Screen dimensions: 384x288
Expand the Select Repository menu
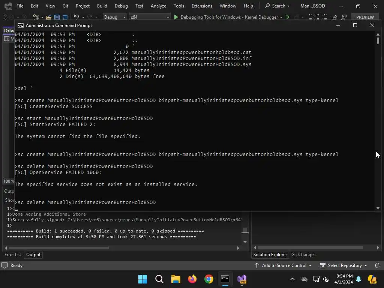pyautogui.click(x=343, y=265)
